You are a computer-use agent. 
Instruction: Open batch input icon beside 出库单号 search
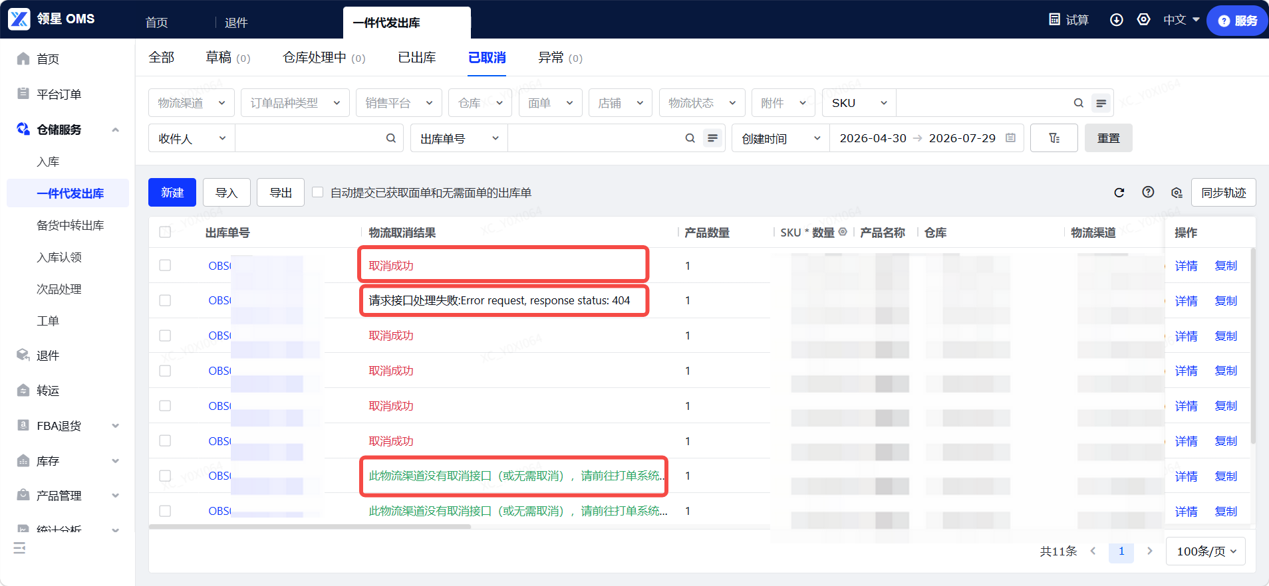tap(713, 138)
